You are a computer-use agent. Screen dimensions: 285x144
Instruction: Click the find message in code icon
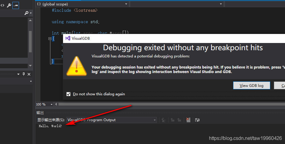click(163, 120)
